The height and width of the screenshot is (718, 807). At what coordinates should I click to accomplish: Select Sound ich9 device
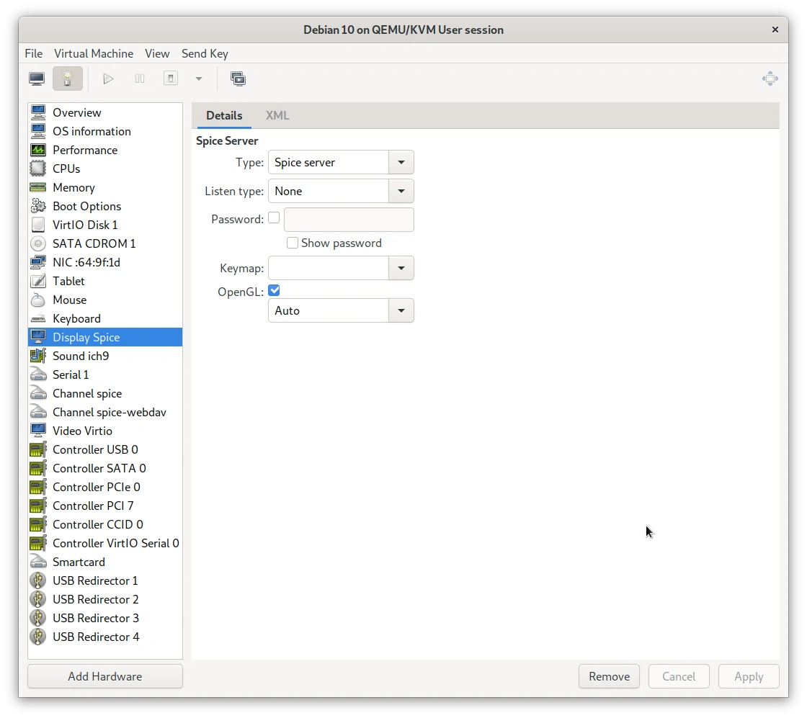point(105,356)
